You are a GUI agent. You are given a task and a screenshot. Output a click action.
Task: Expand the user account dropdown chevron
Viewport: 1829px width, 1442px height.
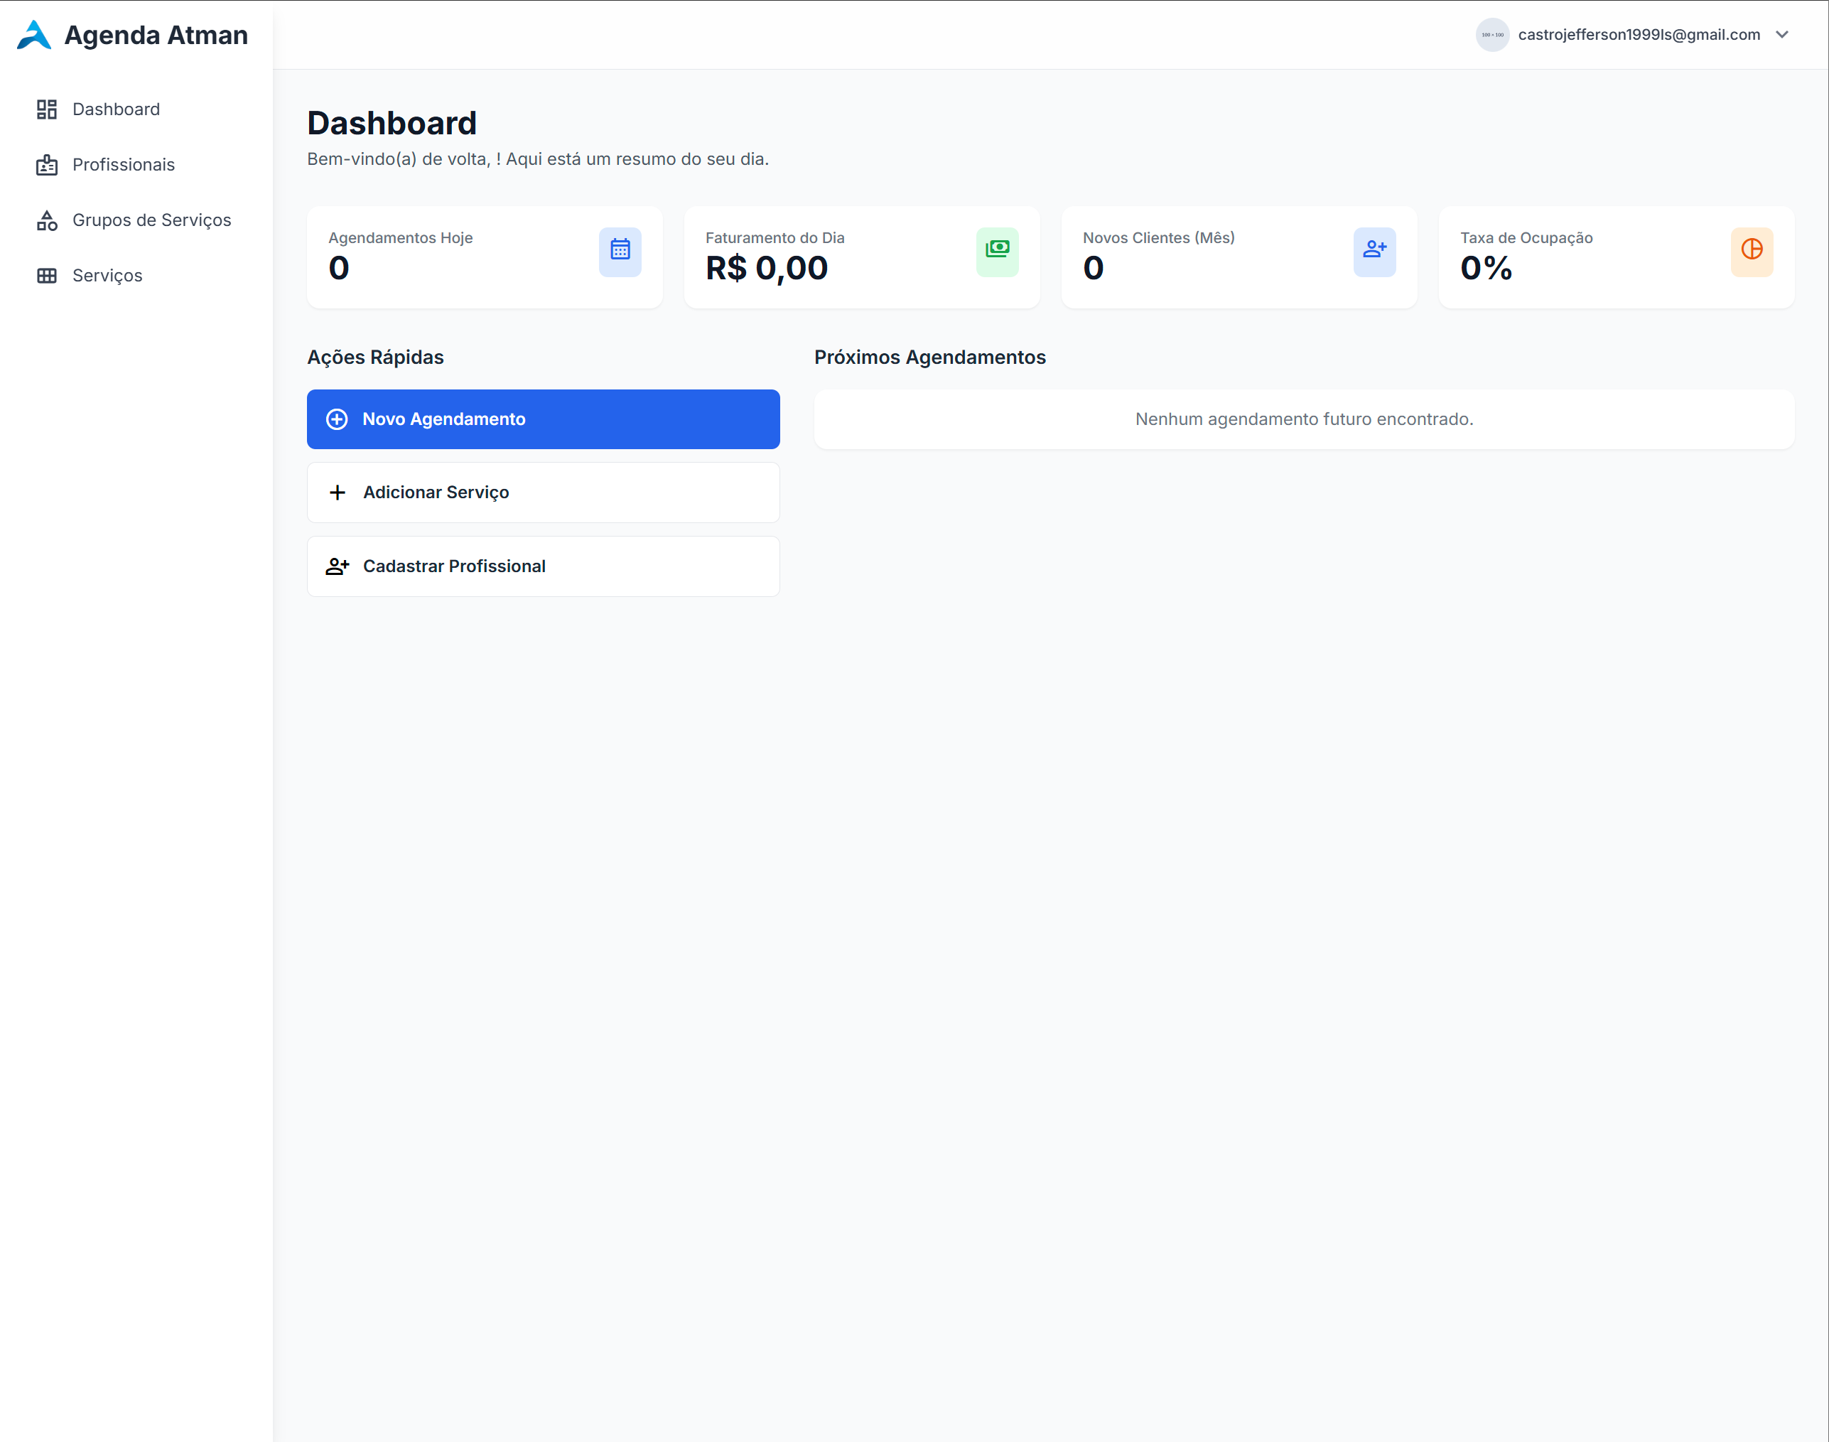pyautogui.click(x=1781, y=35)
